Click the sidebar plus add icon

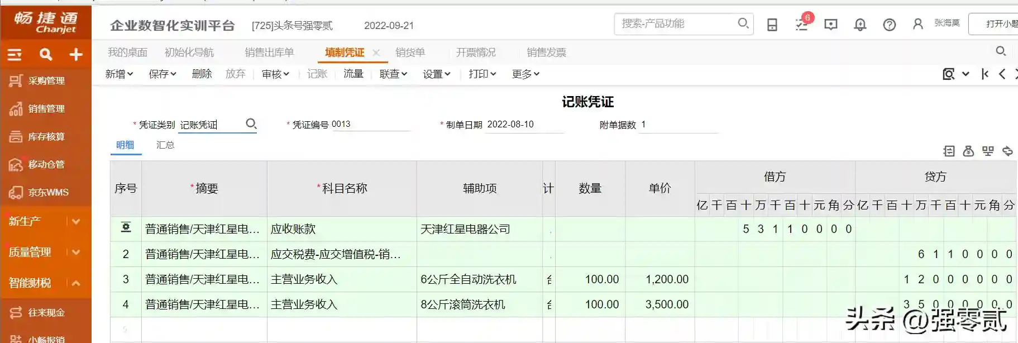coord(76,54)
